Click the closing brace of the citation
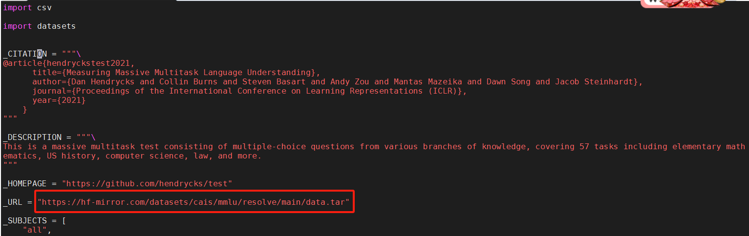The height and width of the screenshot is (236, 749). tap(25, 109)
